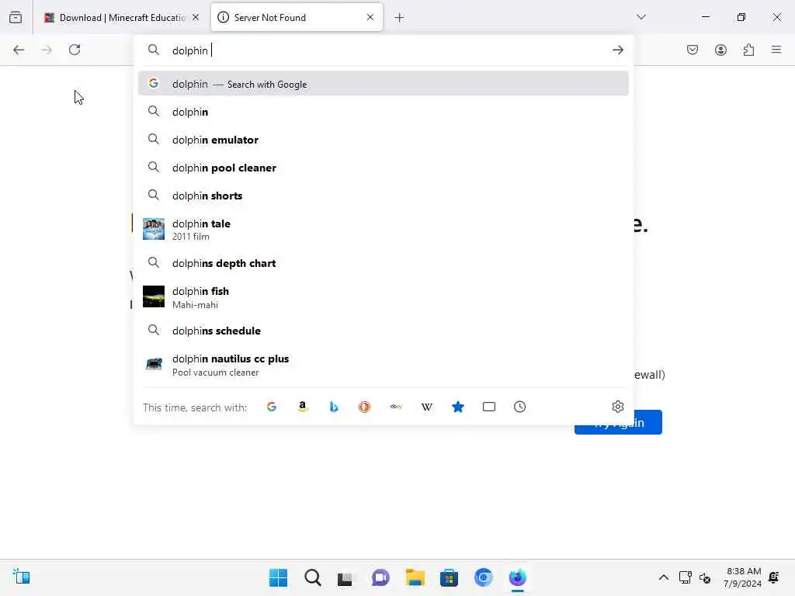Image resolution: width=795 pixels, height=596 pixels.
Task: Search this time with Amazon icon
Action: point(303,407)
